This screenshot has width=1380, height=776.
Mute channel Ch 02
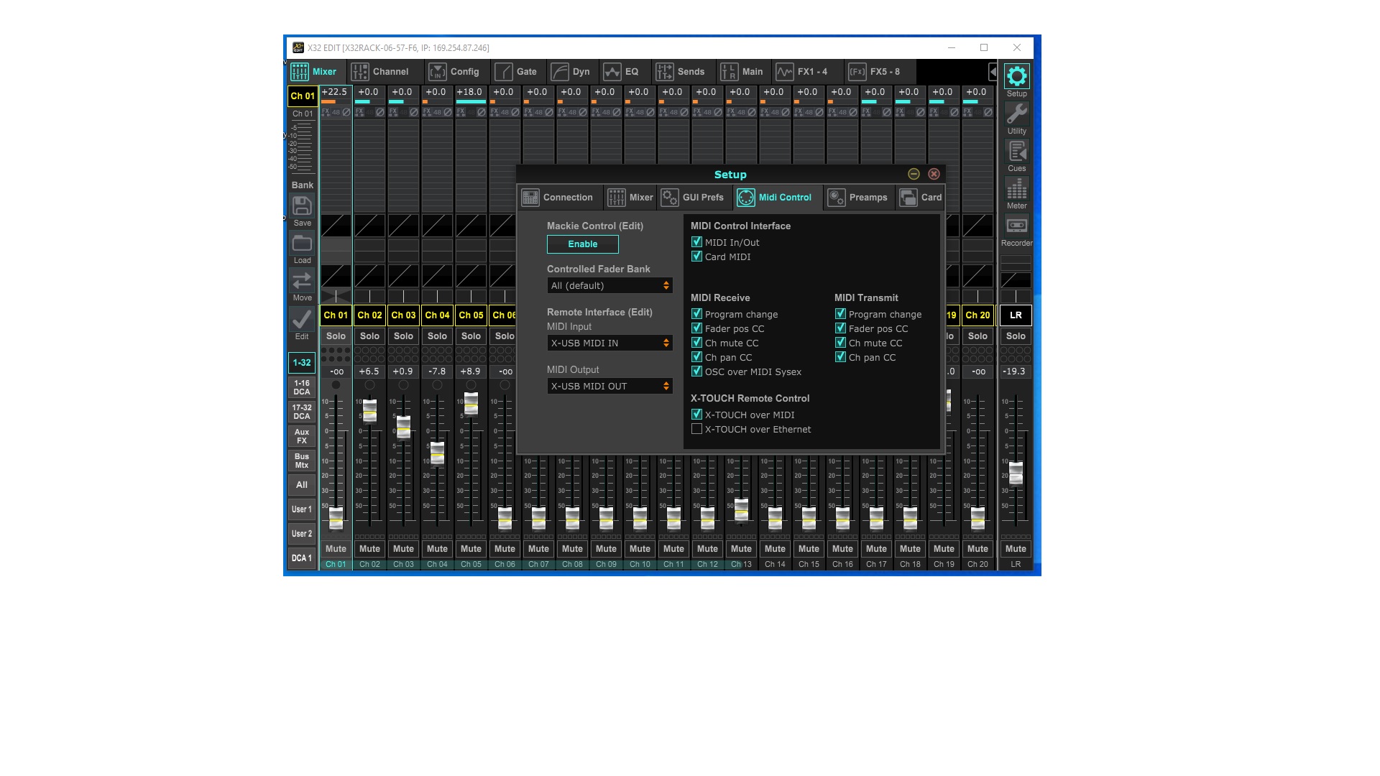(x=369, y=549)
